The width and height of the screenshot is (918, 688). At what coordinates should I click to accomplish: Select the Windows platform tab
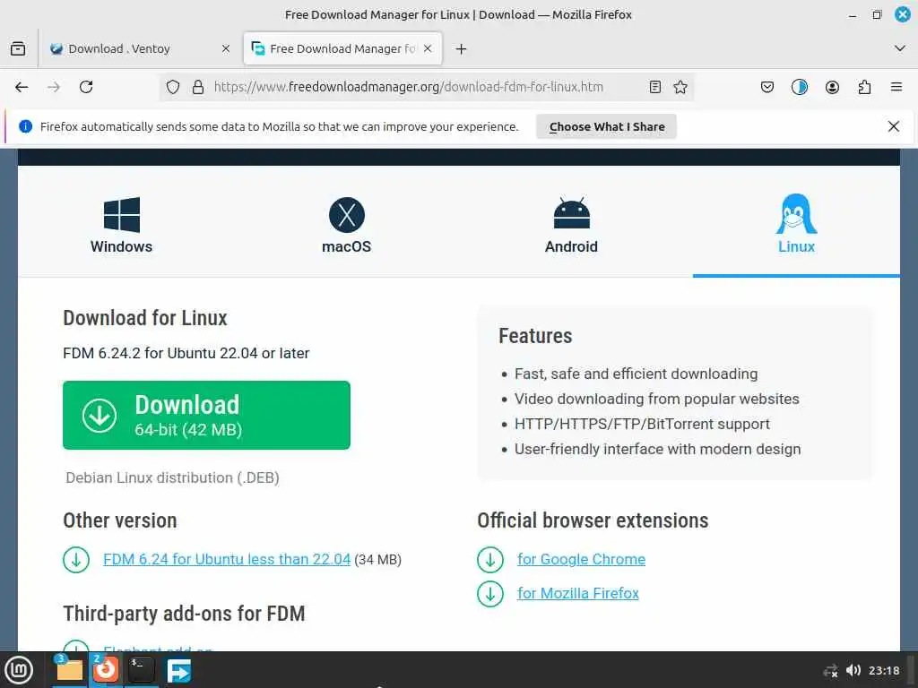pyautogui.click(x=121, y=225)
